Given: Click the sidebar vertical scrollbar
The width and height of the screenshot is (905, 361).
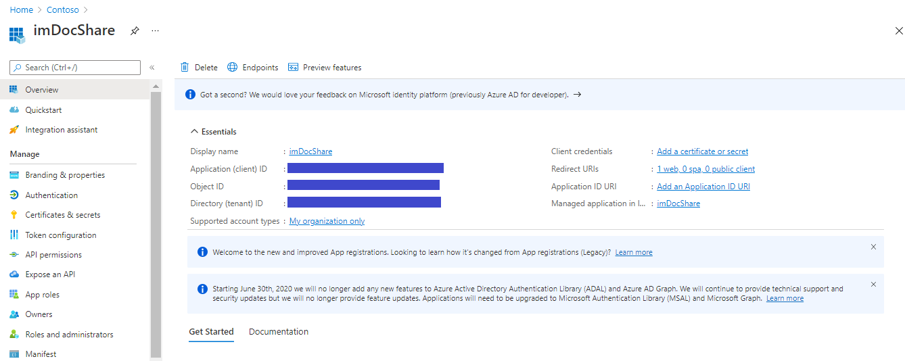Looking at the screenshot, I should [156, 223].
